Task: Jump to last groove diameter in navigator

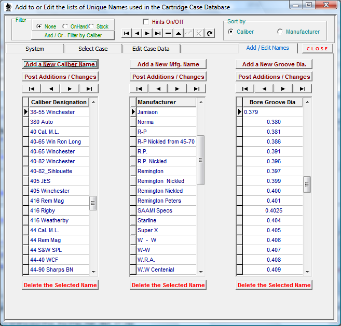Action: (x=303, y=89)
